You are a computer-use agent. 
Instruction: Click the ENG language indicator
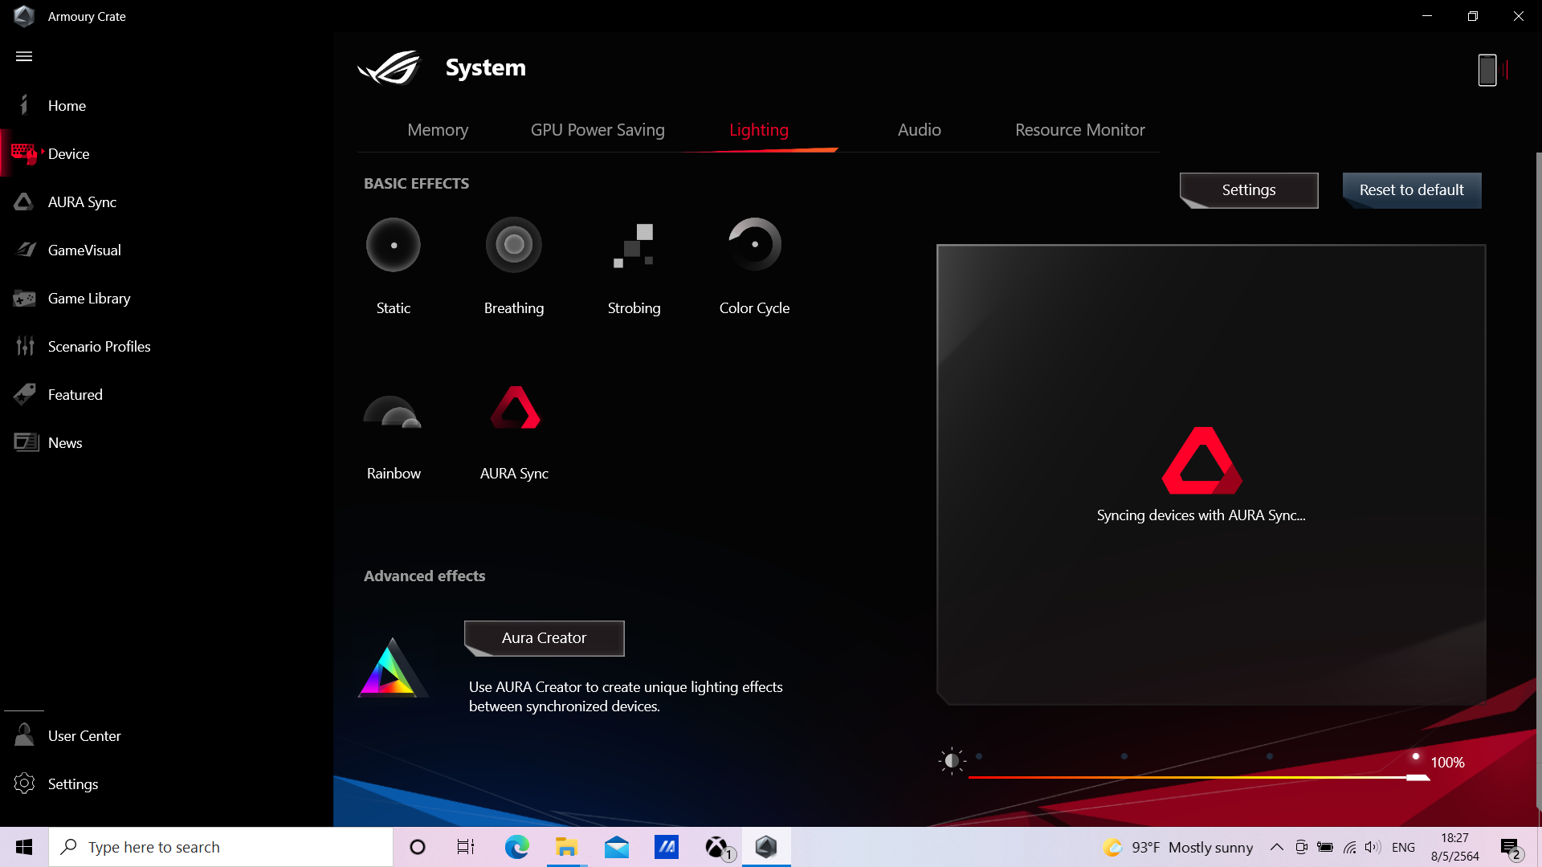(x=1403, y=847)
